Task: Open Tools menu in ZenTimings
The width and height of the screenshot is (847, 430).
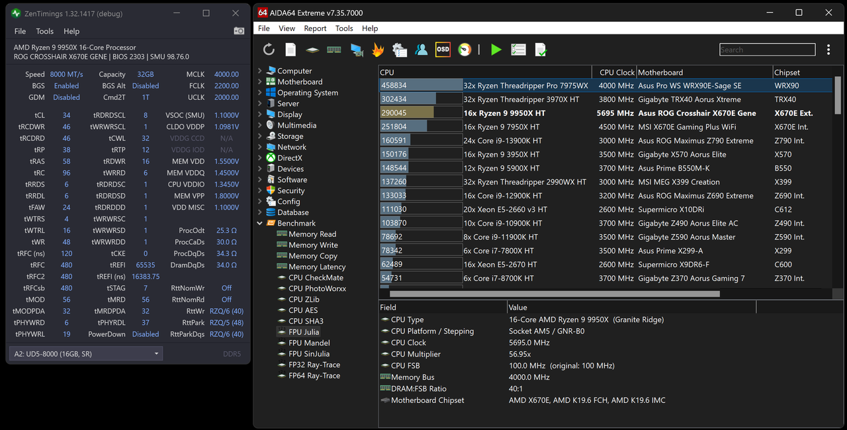Action: tap(45, 31)
